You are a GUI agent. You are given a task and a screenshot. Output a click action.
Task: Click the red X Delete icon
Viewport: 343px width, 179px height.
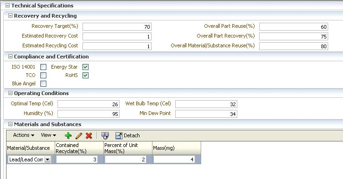pos(89,136)
